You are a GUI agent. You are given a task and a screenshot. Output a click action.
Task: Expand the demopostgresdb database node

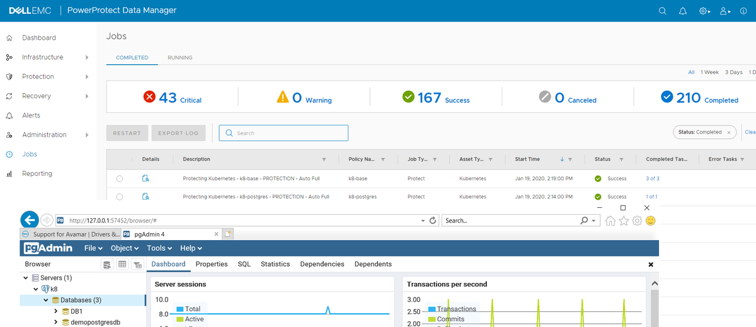pos(56,322)
